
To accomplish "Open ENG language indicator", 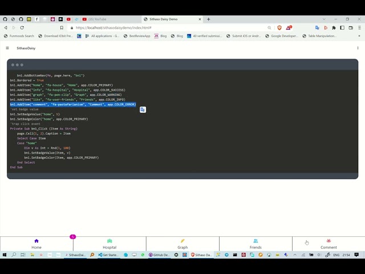I will tap(336, 255).
